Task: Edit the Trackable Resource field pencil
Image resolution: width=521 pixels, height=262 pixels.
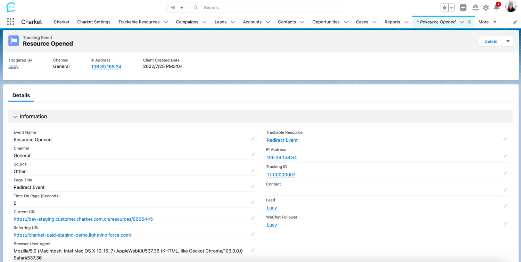Action: 505,139
